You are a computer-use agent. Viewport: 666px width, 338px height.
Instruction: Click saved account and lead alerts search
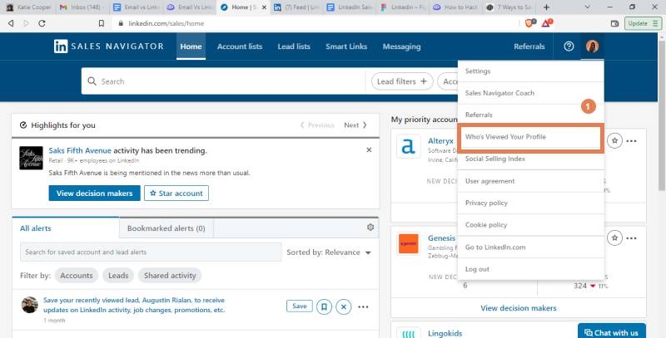click(x=151, y=252)
